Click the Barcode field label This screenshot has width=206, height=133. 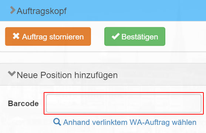click(23, 104)
